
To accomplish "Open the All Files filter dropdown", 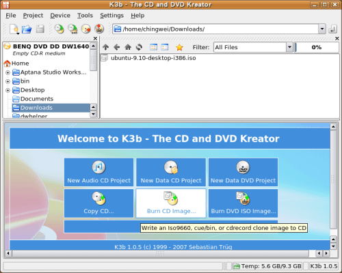I will coord(289,47).
